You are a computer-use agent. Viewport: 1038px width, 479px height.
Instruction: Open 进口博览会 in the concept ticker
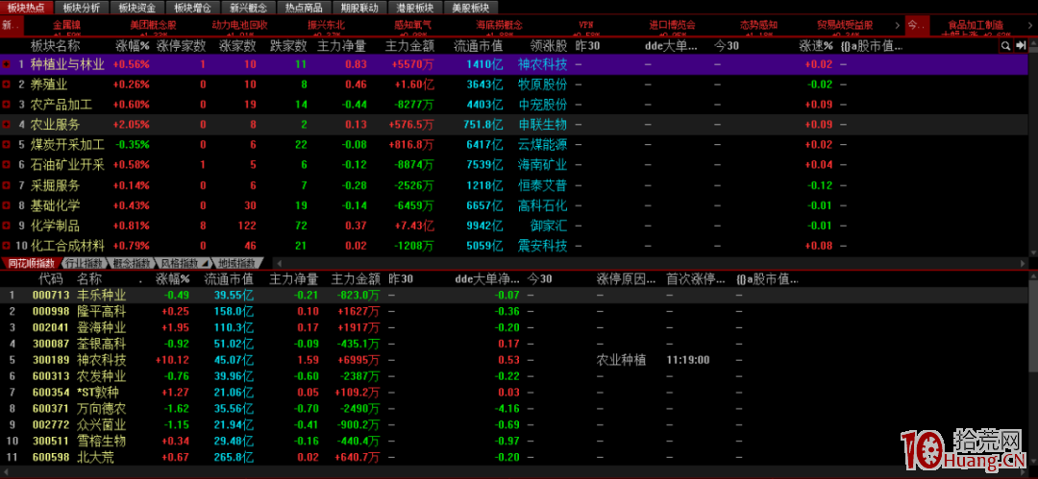point(672,25)
